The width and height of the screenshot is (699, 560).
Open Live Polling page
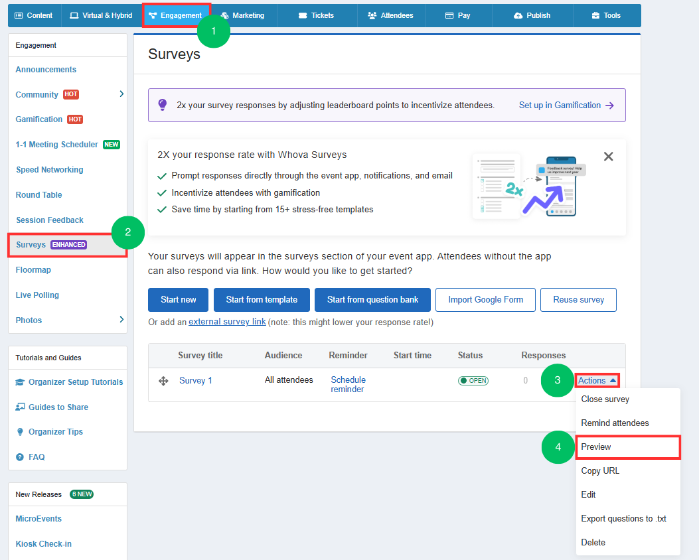click(x=37, y=295)
